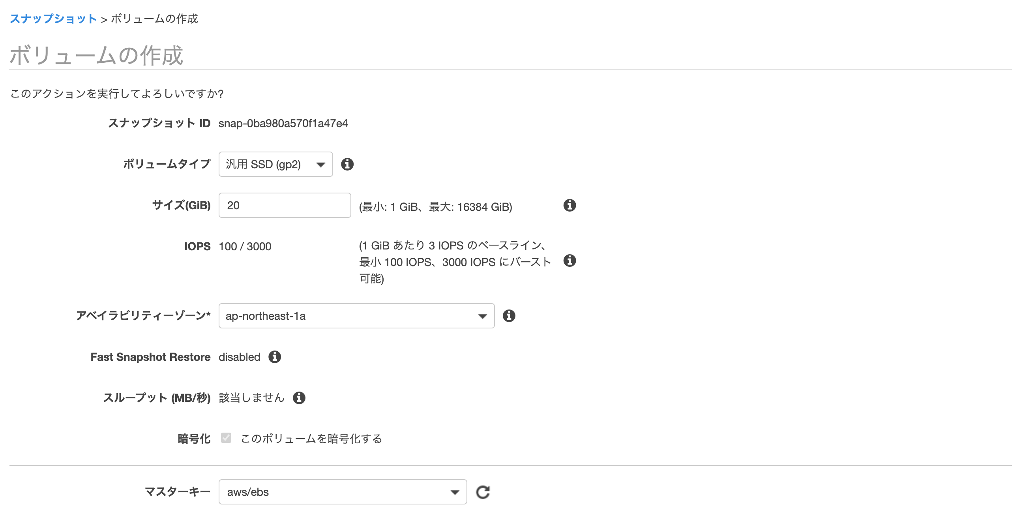This screenshot has width=1034, height=510.
Task: Click info icon beside IOPS baseline description
Action: [569, 261]
